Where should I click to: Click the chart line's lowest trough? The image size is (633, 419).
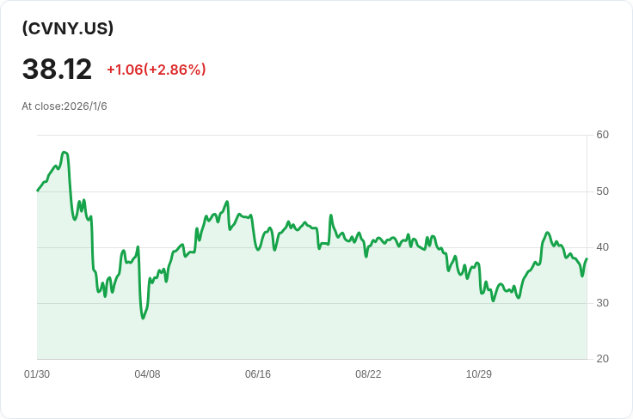(143, 319)
